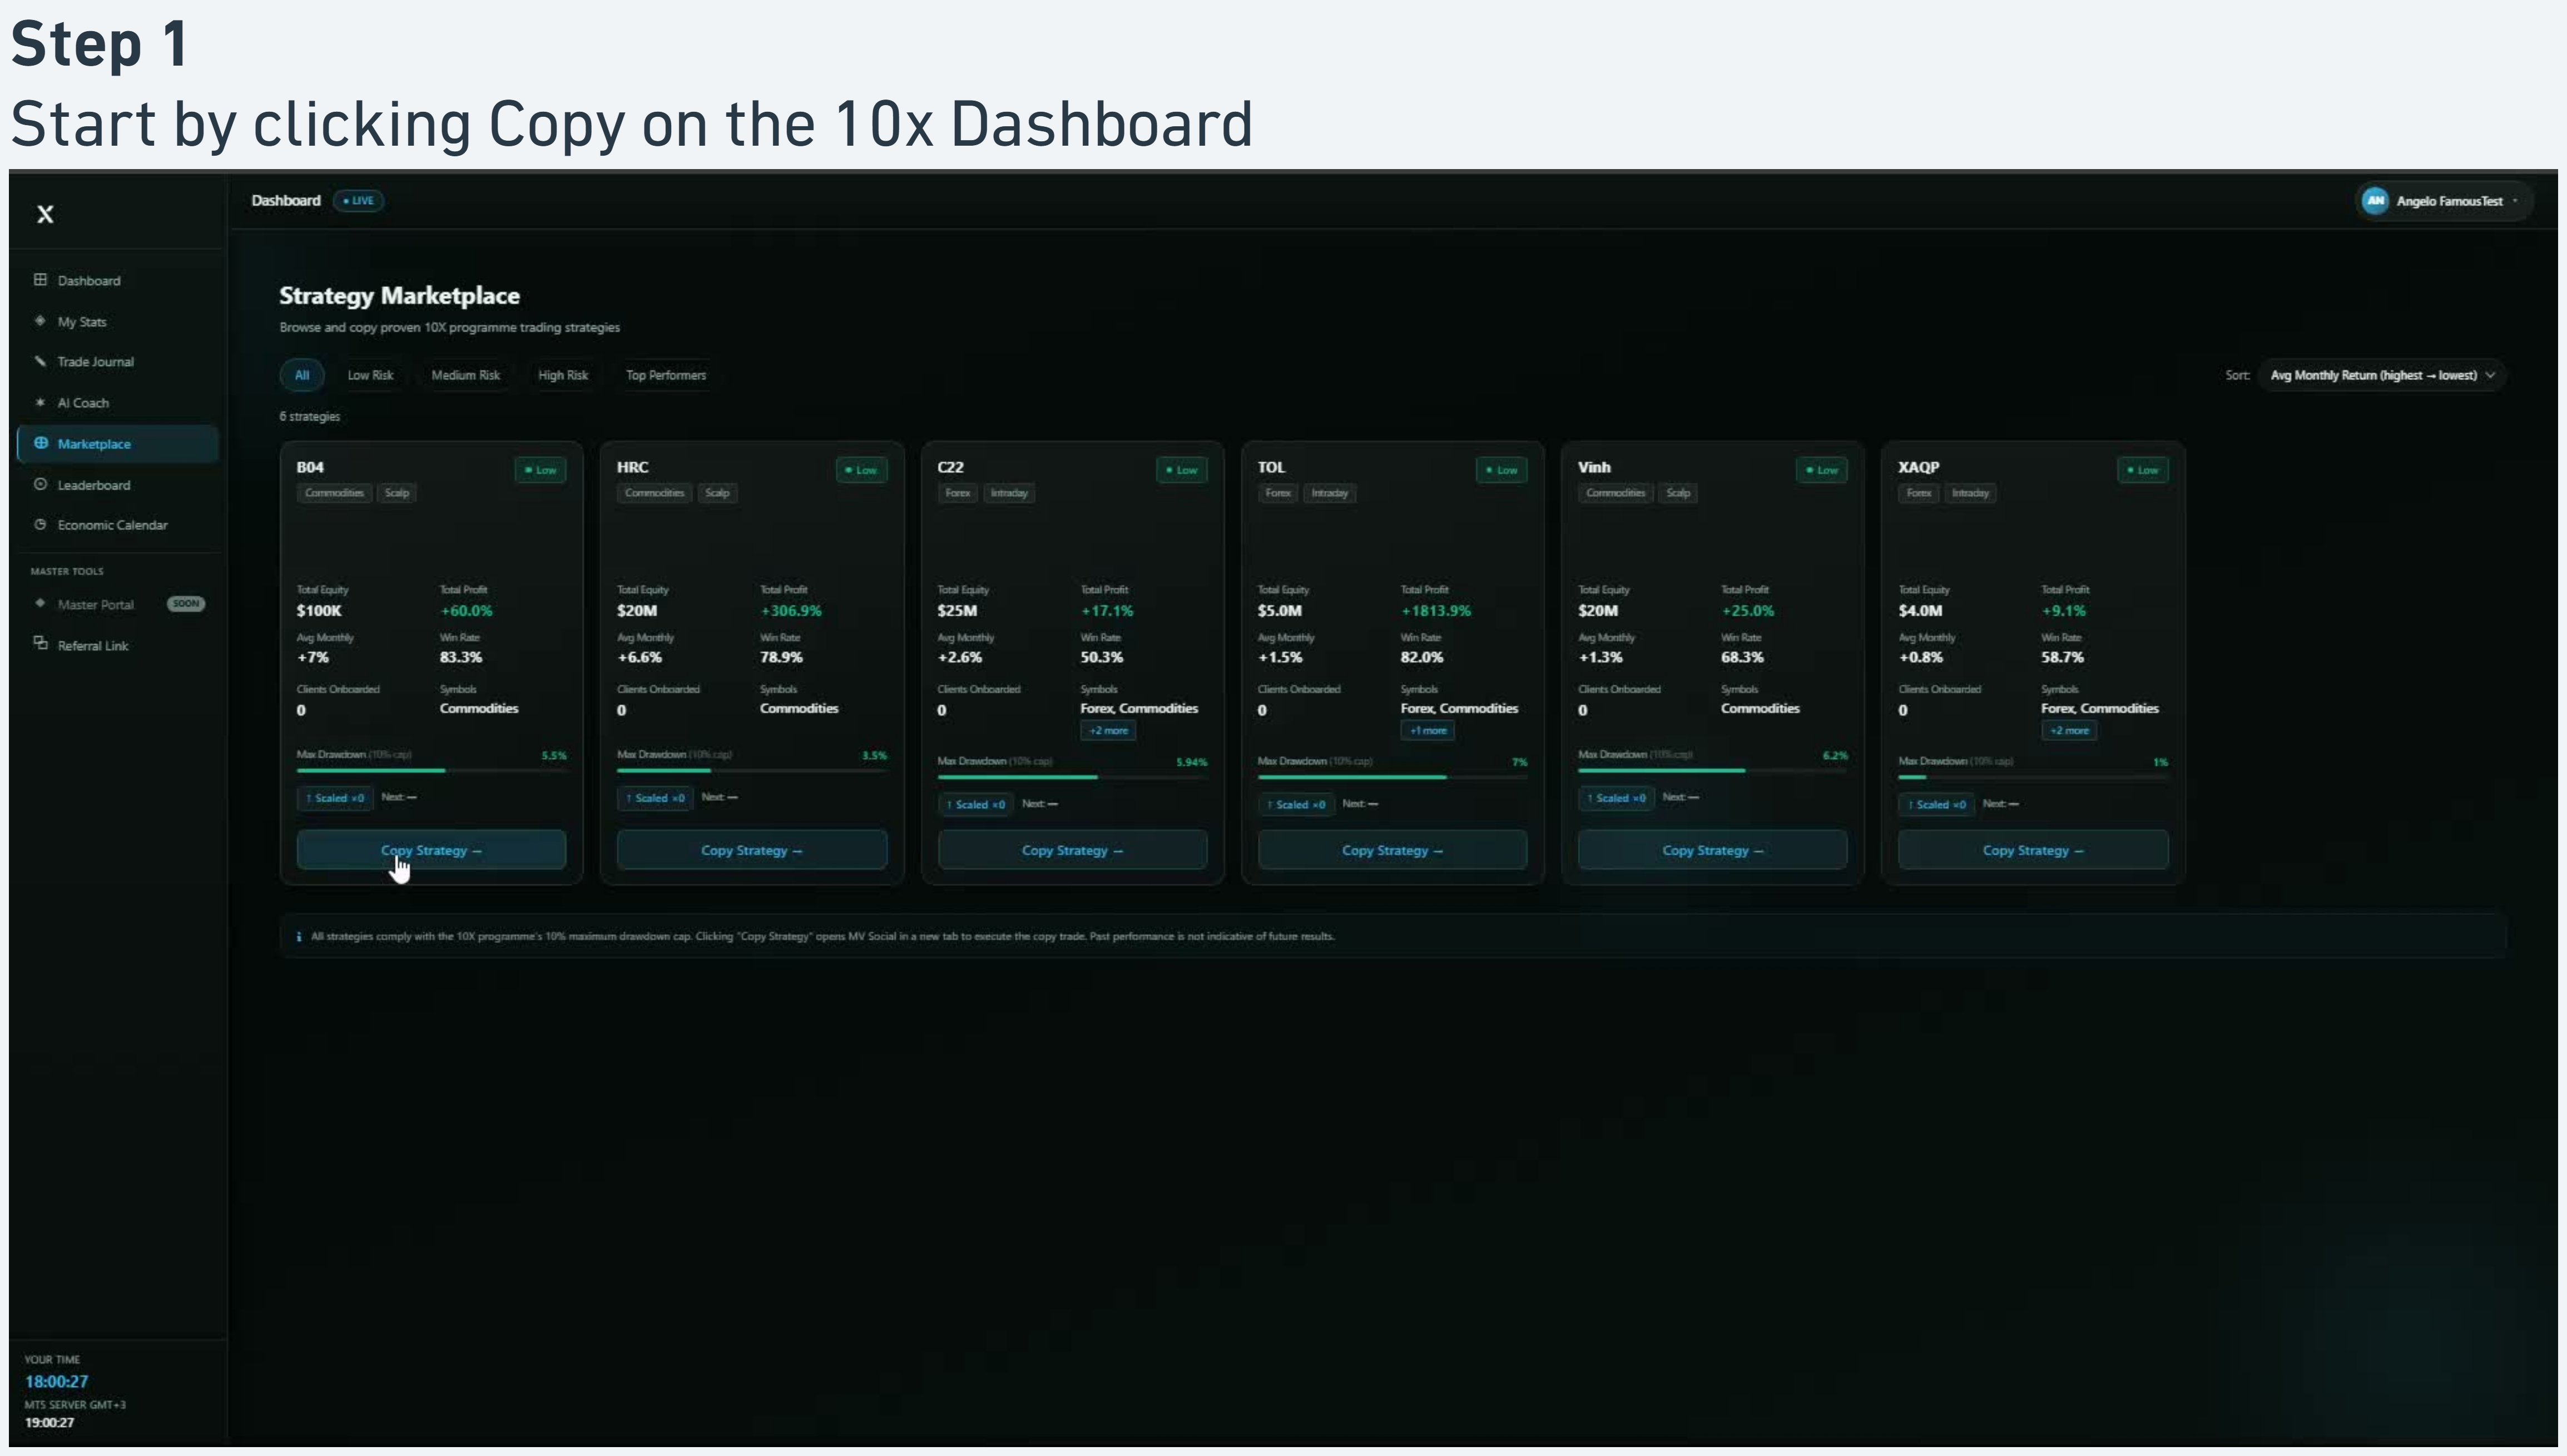The height and width of the screenshot is (1456, 2567).
Task: Expand +1 more symbols on TOL card
Action: click(x=1428, y=731)
